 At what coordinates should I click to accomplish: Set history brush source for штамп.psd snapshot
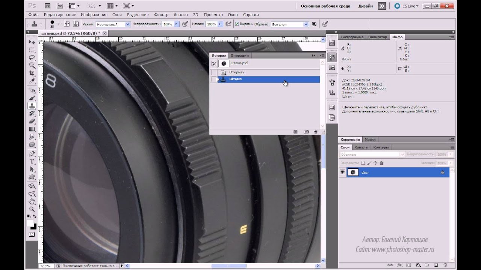214,63
